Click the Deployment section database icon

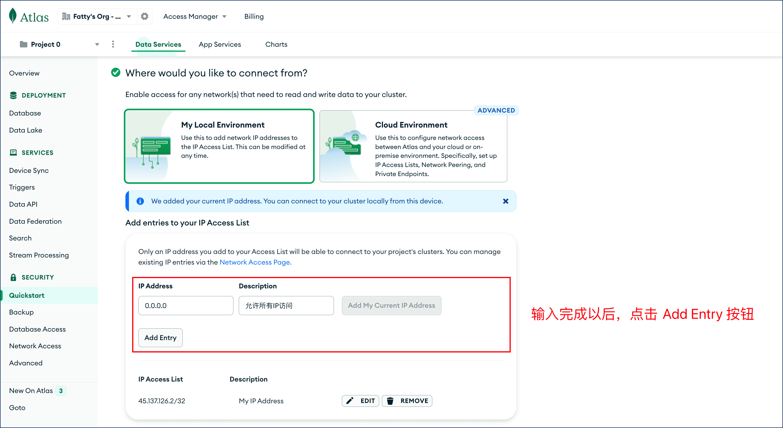pos(13,95)
